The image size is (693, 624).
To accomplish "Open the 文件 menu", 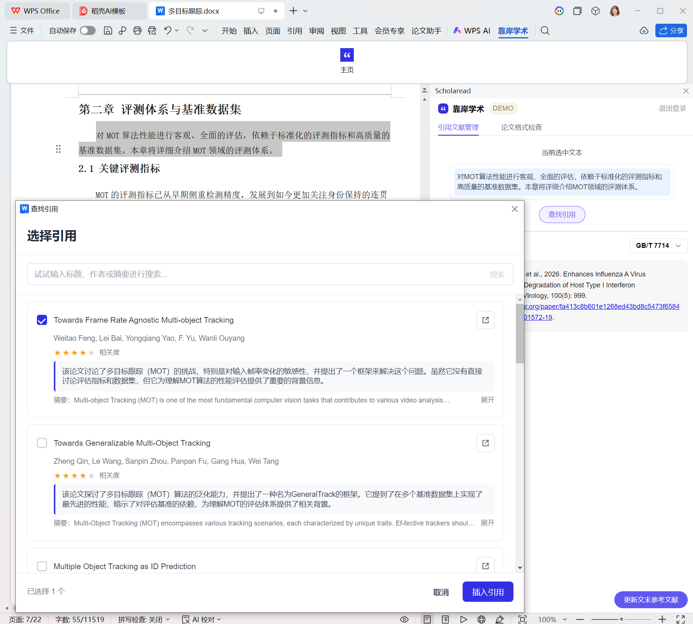I will click(x=22, y=31).
